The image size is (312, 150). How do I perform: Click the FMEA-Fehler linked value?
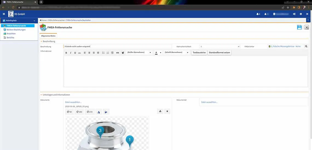pyautogui.click(x=286, y=46)
